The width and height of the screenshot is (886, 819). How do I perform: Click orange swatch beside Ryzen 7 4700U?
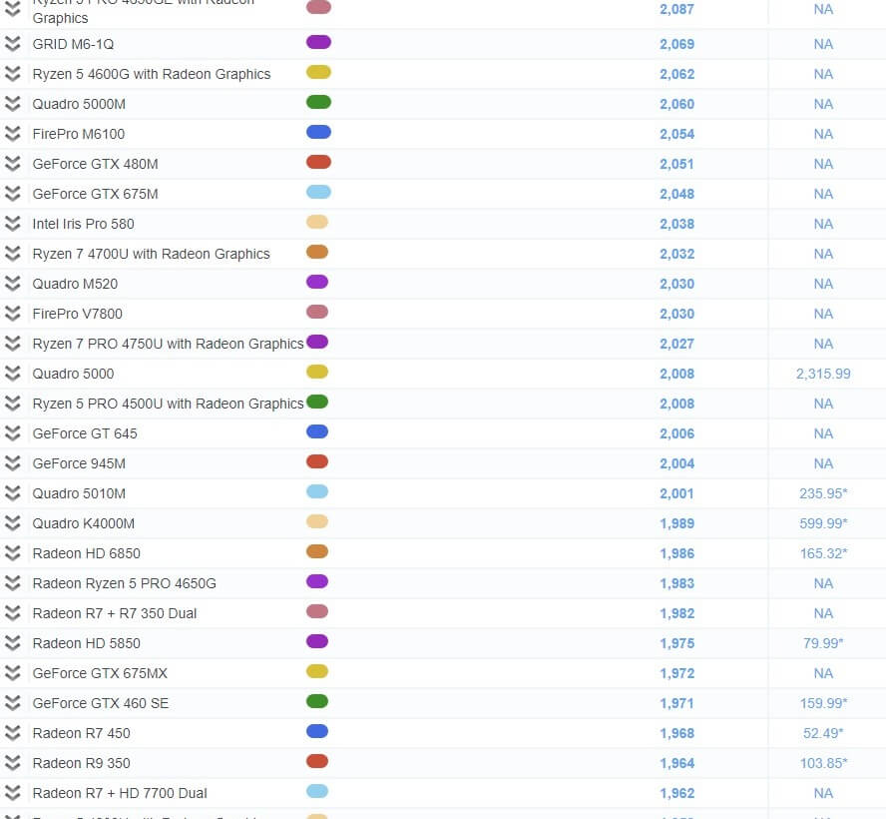tap(317, 253)
